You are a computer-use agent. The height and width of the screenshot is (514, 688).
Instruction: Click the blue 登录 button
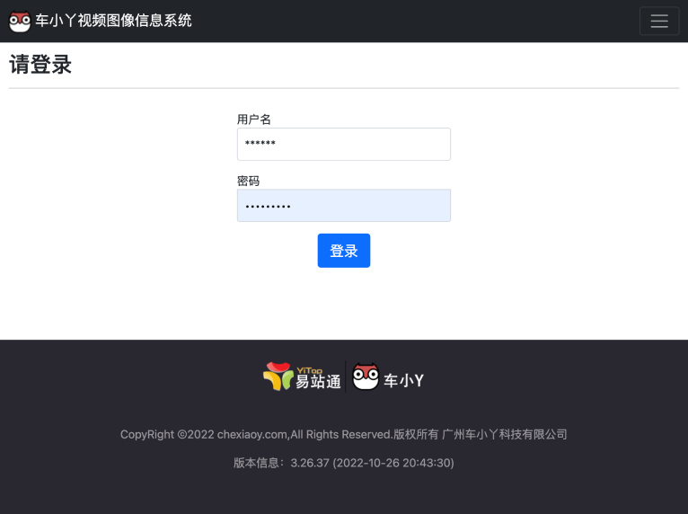(x=344, y=251)
